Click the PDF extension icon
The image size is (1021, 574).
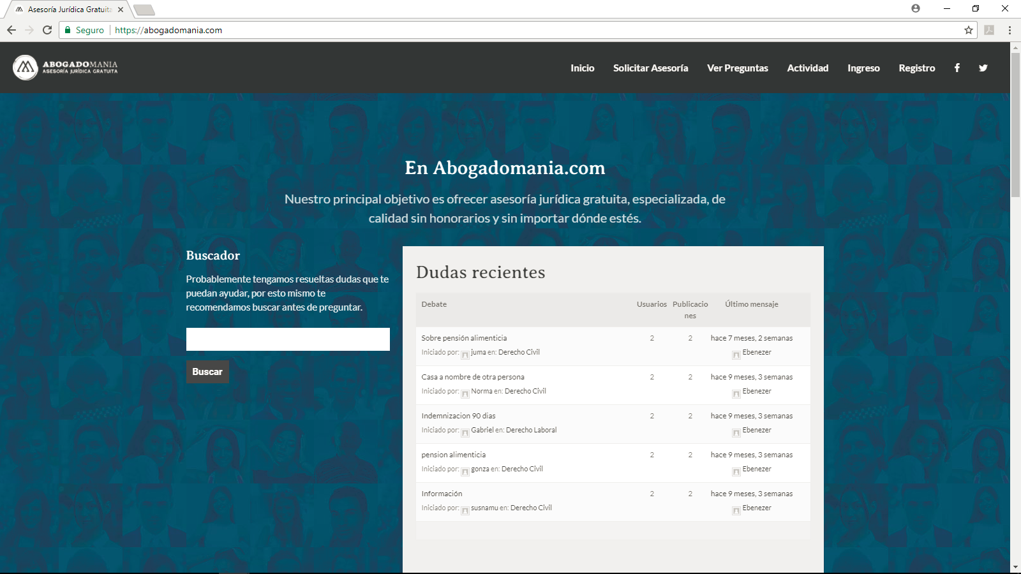989,30
